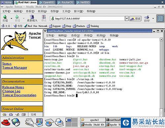
Task: Launch the word processor icon in panel
Action: [30, 122]
